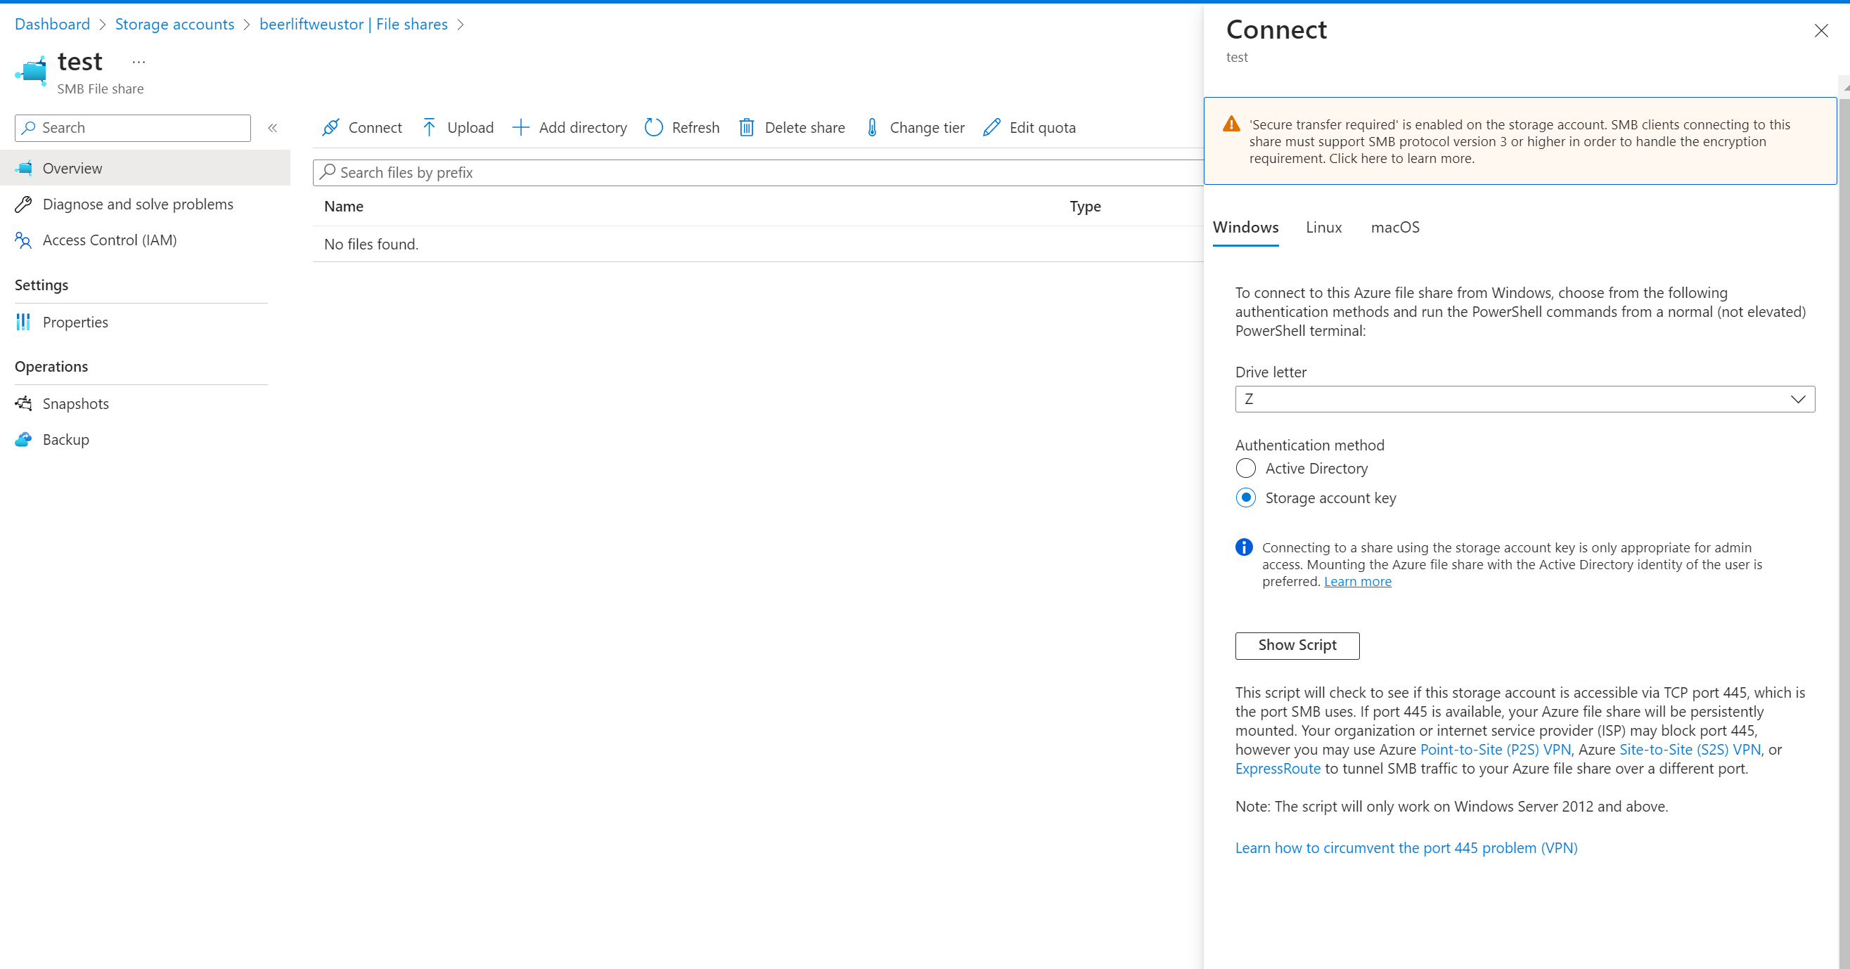Screen dimensions: 1850x969
Task: Open the ExpressRoute link
Action: point(1278,768)
